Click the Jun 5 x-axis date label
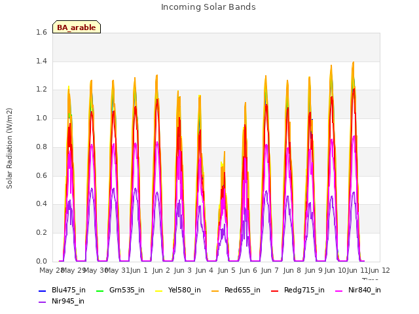 pyautogui.click(x=227, y=270)
